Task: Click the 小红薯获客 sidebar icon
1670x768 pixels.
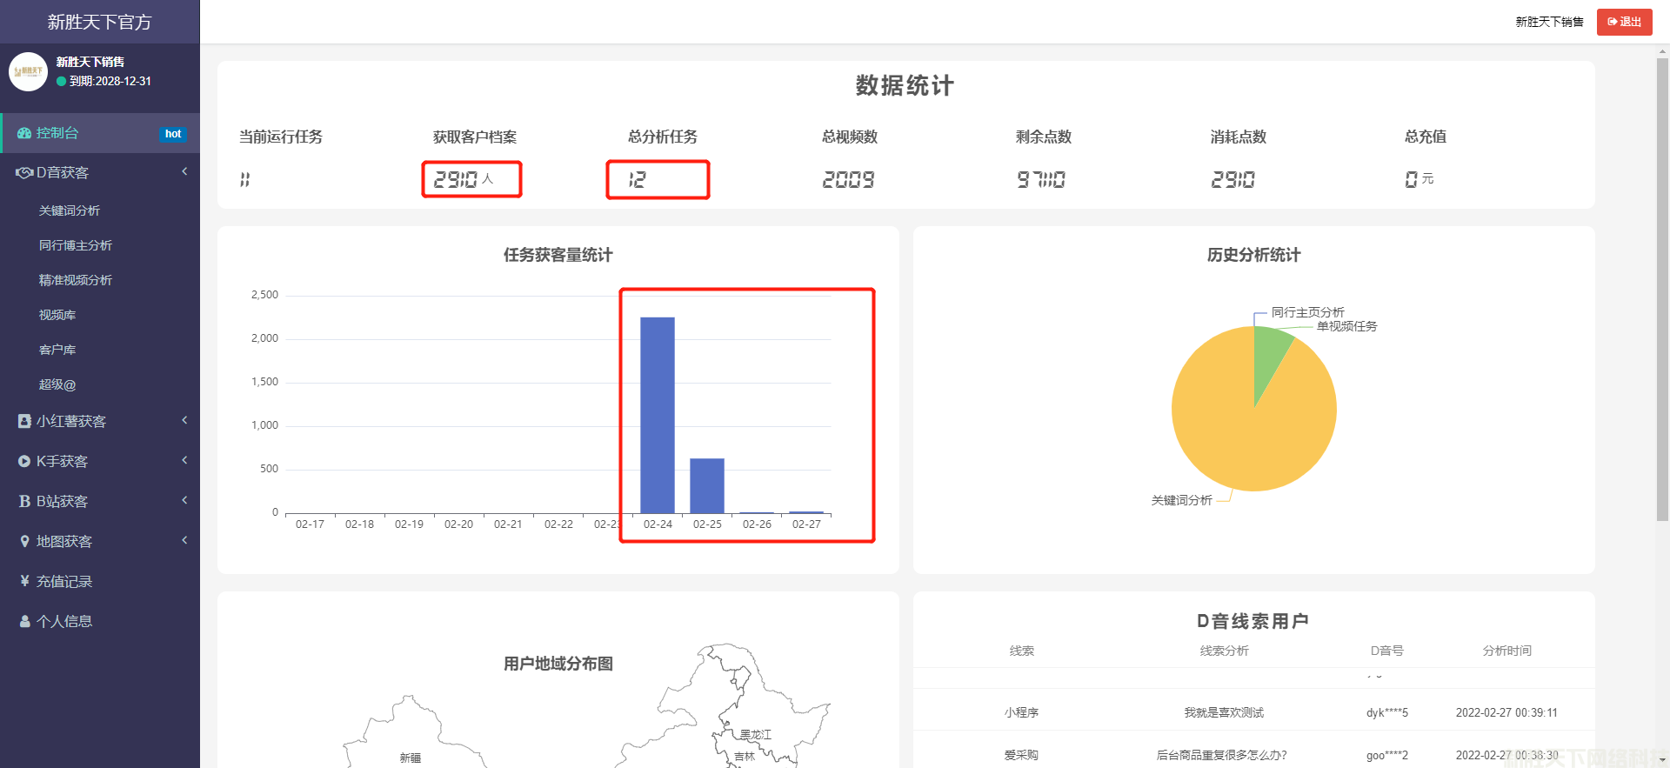Action: point(24,421)
